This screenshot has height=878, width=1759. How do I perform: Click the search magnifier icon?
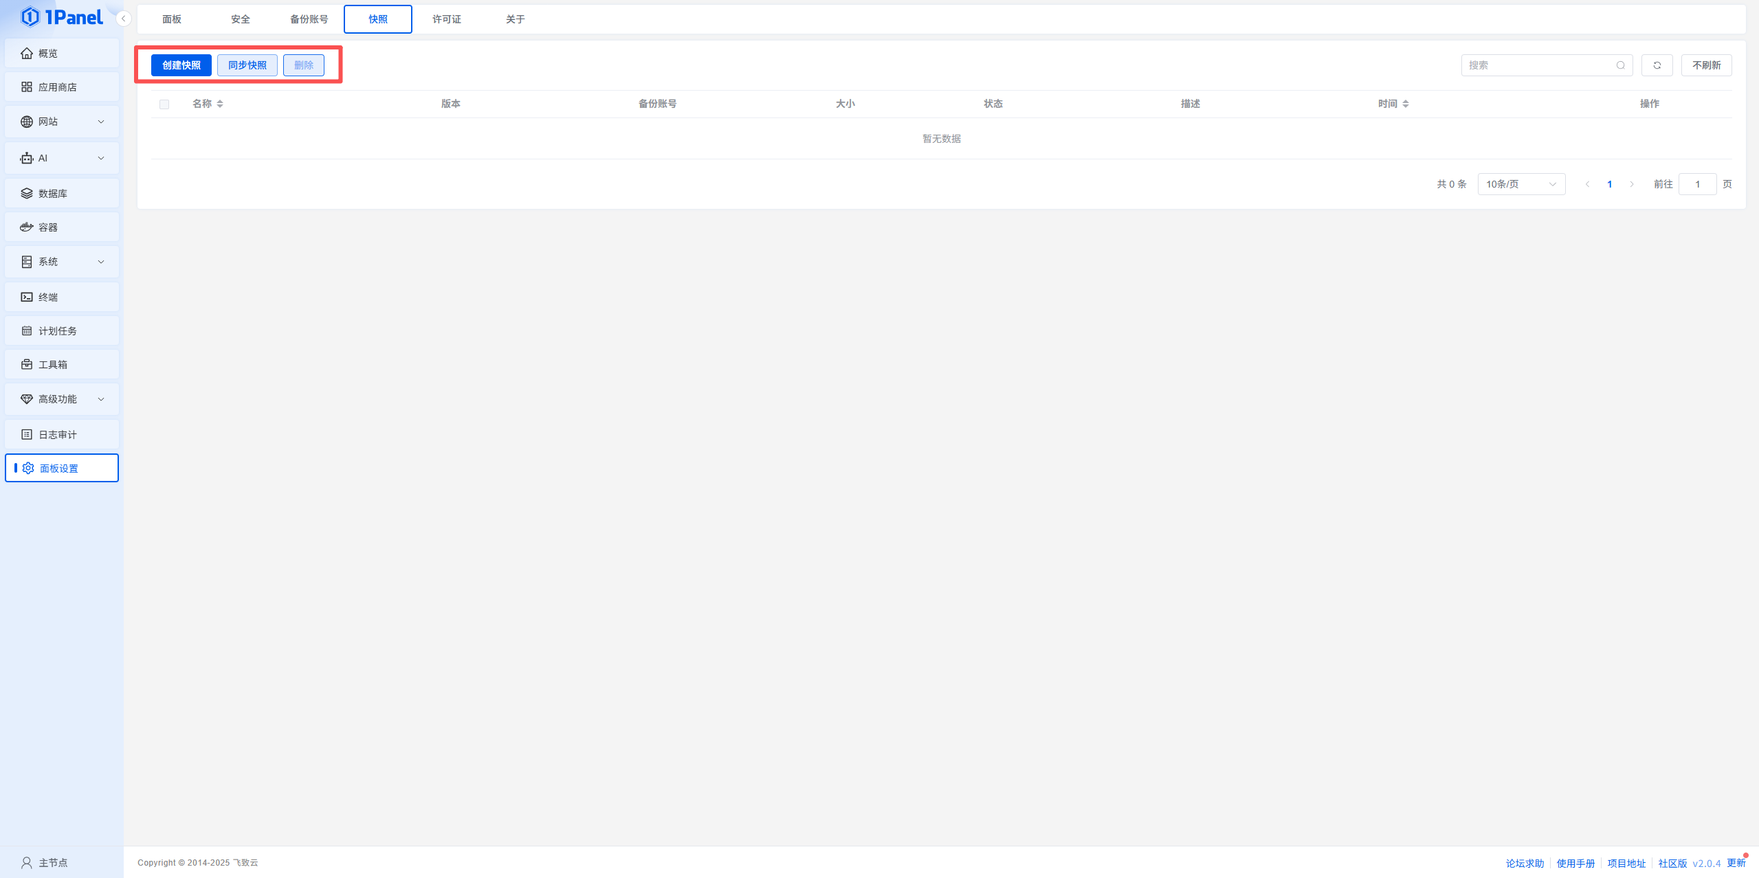click(1620, 65)
